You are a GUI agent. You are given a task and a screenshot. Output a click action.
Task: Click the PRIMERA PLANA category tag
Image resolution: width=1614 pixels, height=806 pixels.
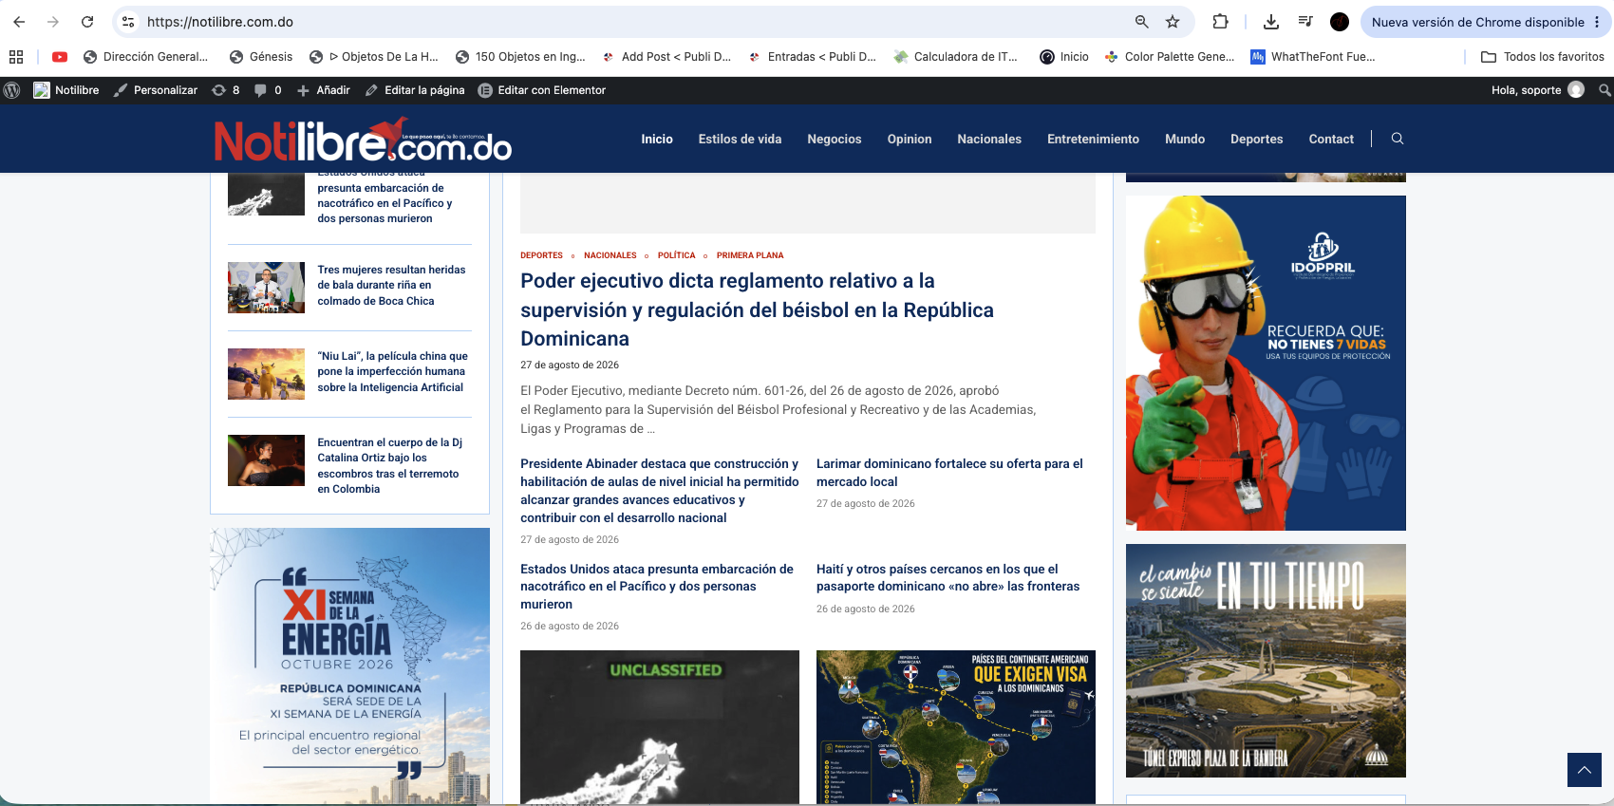point(750,255)
